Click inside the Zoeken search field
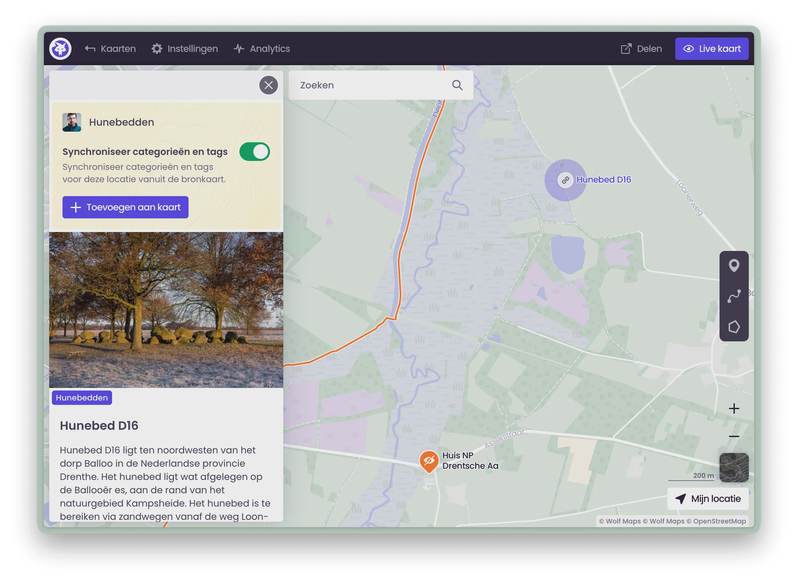 pos(363,85)
